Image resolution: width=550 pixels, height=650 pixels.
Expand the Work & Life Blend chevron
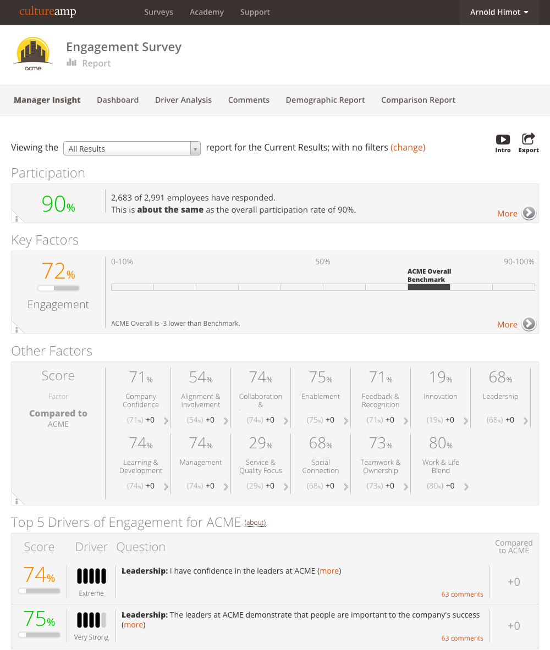(466, 487)
